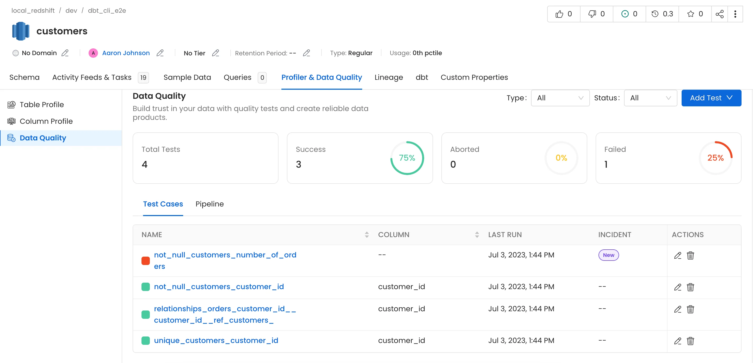Switch to the Pipeline sub-tab

209,204
